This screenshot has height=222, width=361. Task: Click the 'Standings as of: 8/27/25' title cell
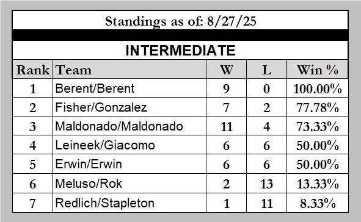(x=180, y=20)
